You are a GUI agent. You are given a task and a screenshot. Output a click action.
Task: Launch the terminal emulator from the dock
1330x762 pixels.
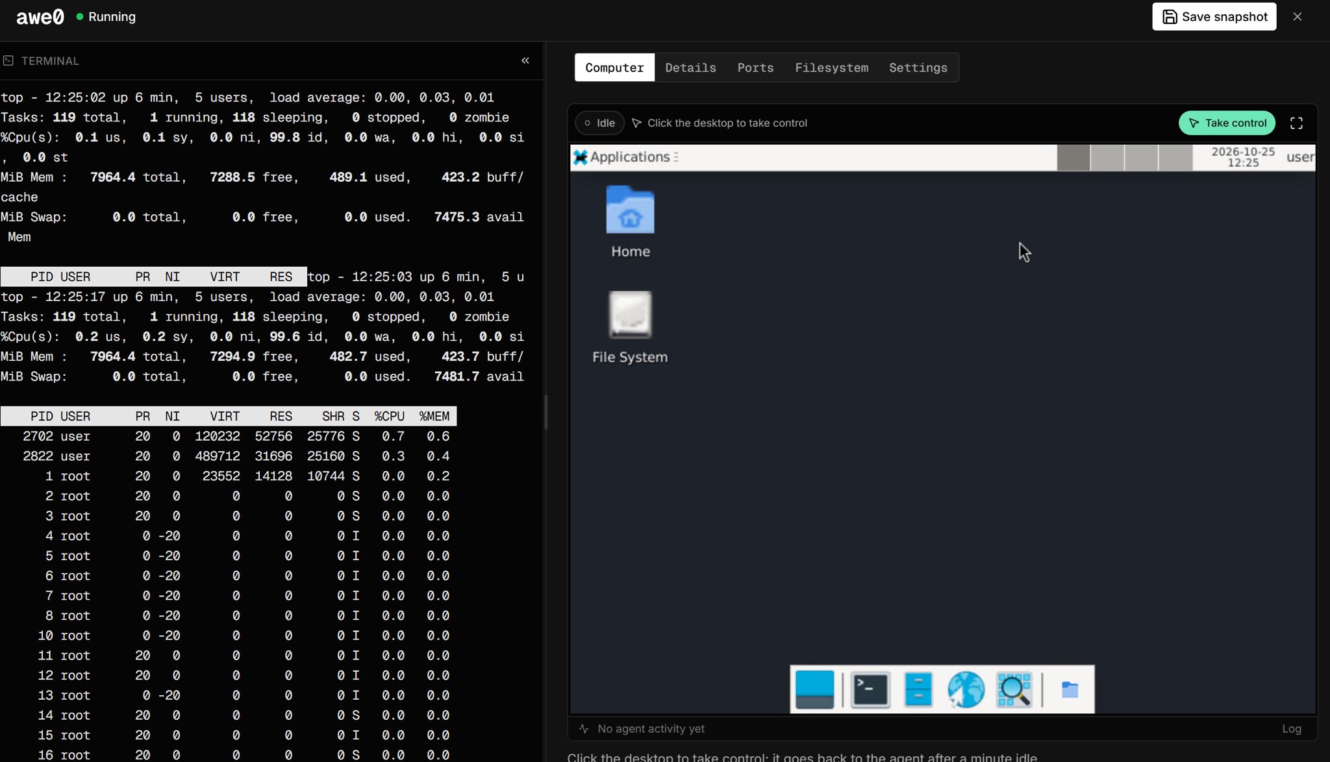[870, 689]
